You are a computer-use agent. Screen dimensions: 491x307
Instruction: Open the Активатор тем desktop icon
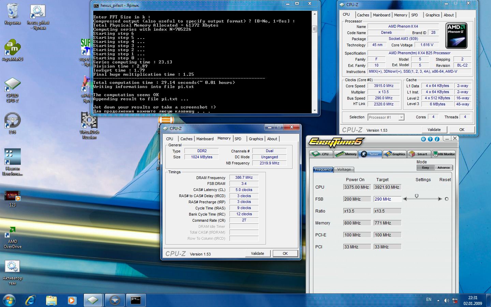(x=13, y=273)
